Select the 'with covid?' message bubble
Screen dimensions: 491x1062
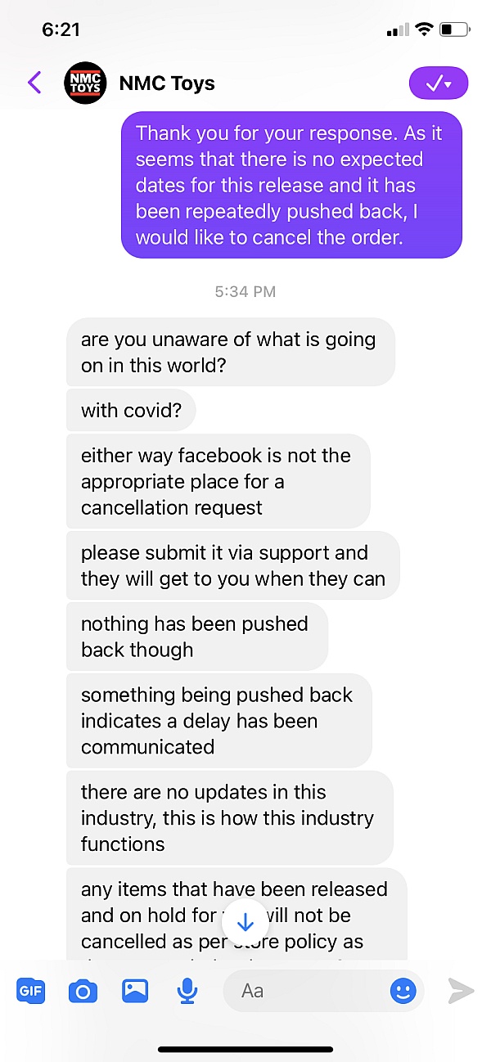[x=131, y=410]
